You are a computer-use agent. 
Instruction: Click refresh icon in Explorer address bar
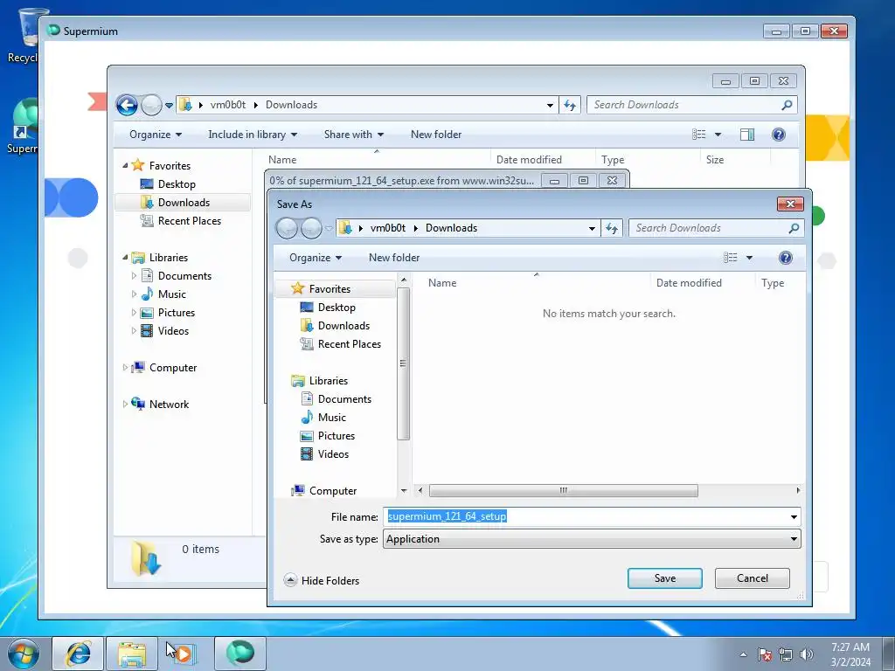point(570,105)
